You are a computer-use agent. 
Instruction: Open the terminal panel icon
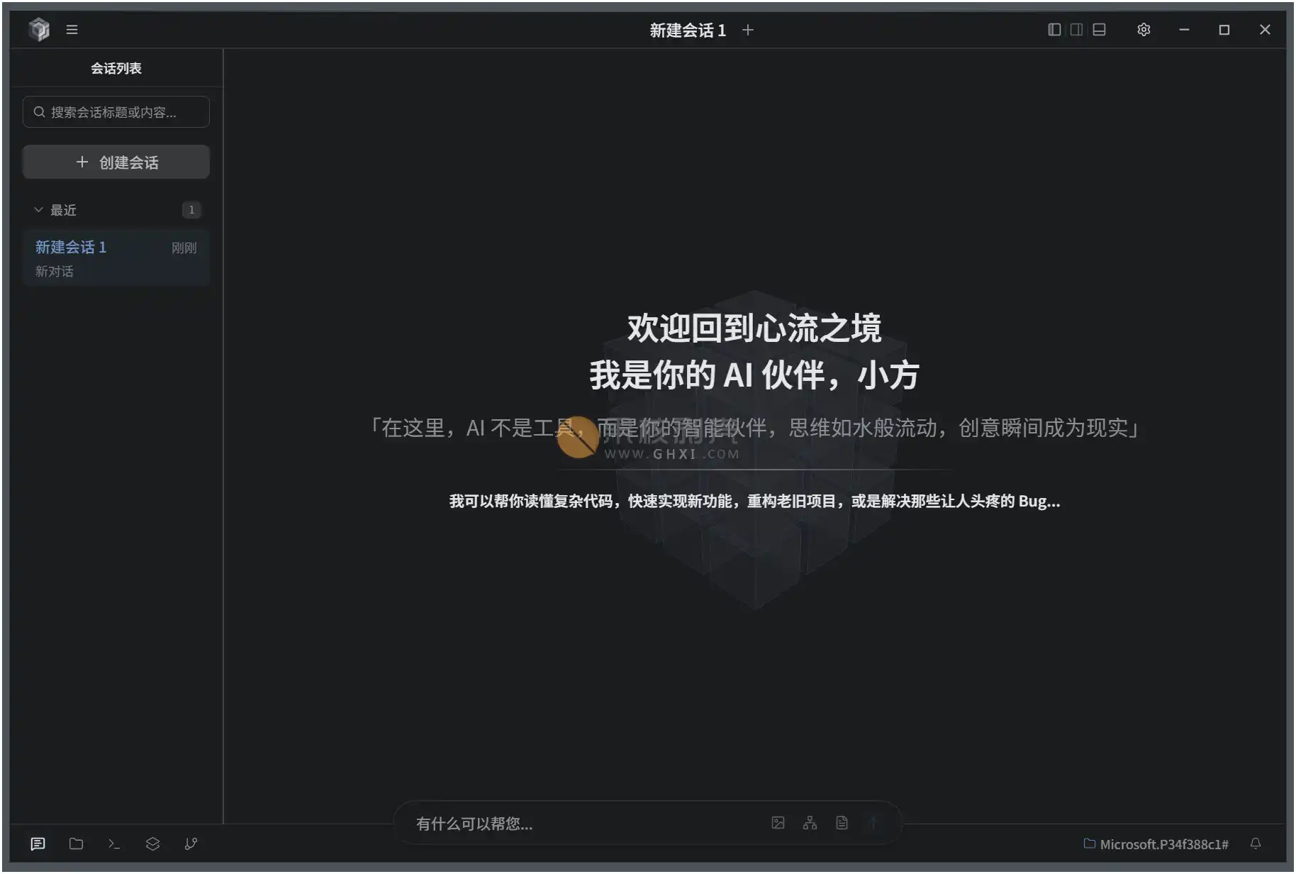[114, 843]
